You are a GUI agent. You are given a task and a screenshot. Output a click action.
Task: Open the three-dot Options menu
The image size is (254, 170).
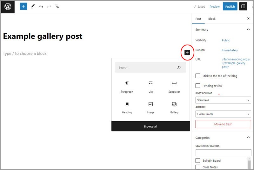(x=252, y=6)
